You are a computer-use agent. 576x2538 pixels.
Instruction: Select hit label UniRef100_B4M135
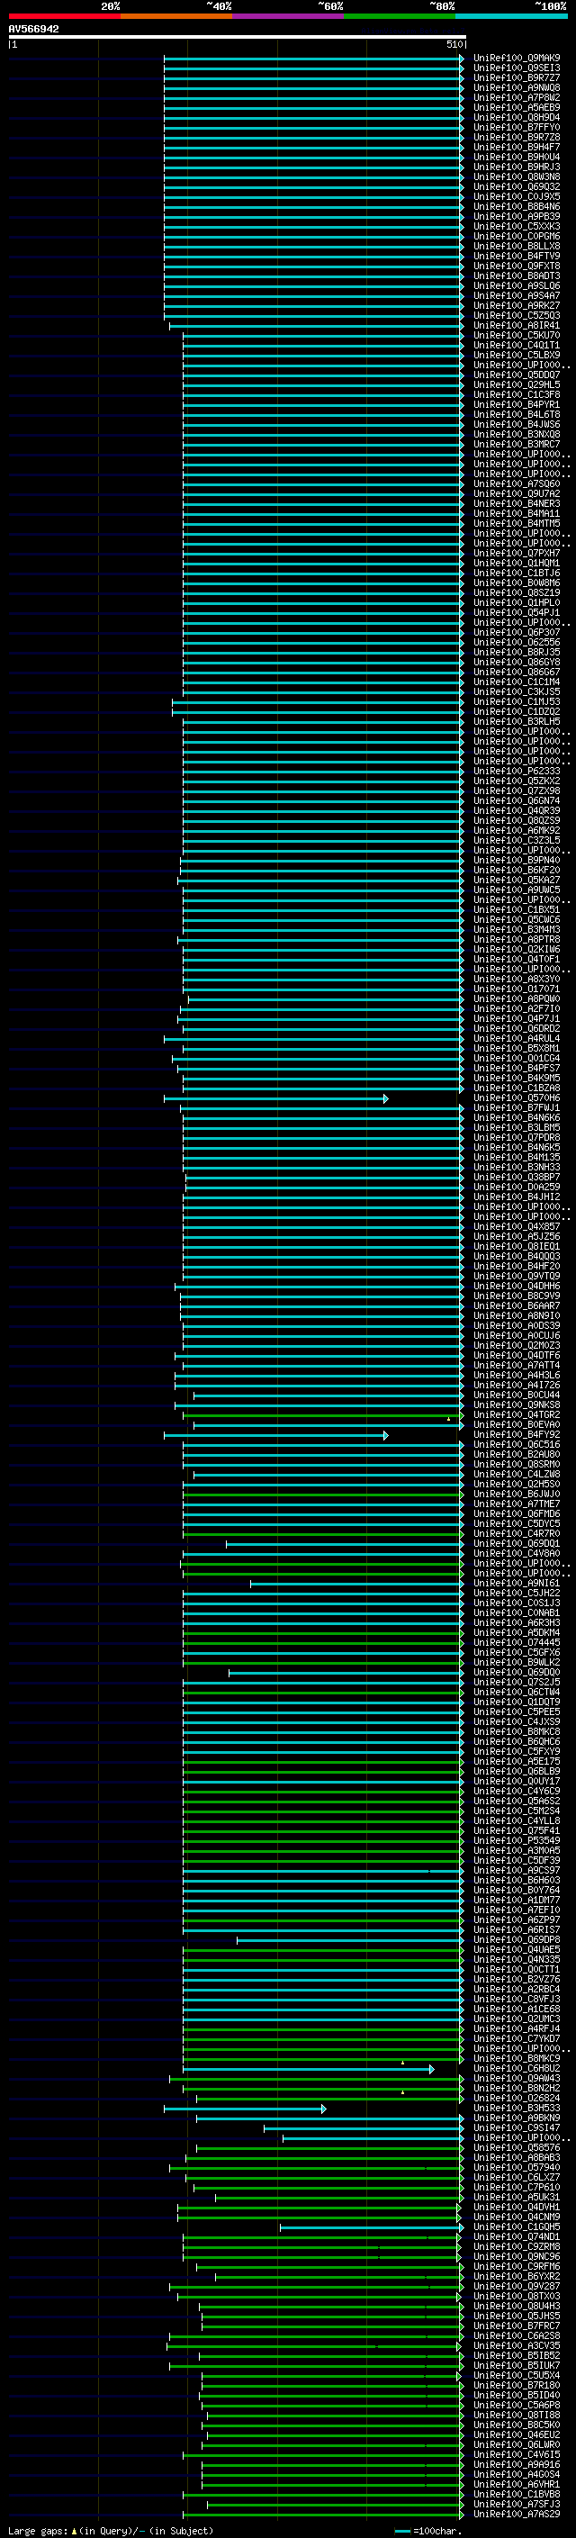point(516,1158)
